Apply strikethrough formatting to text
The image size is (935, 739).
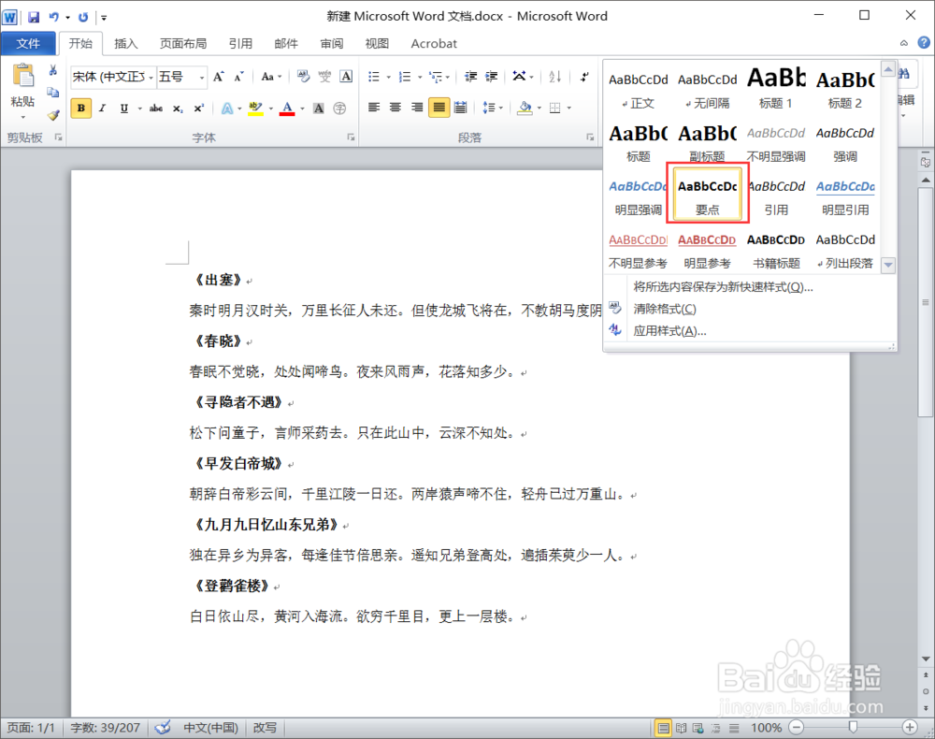[x=156, y=107]
